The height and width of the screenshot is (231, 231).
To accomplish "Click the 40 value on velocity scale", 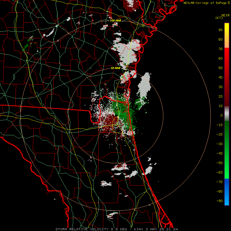I will point(220,78).
